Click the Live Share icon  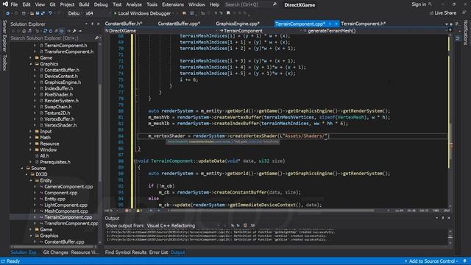tap(431, 13)
